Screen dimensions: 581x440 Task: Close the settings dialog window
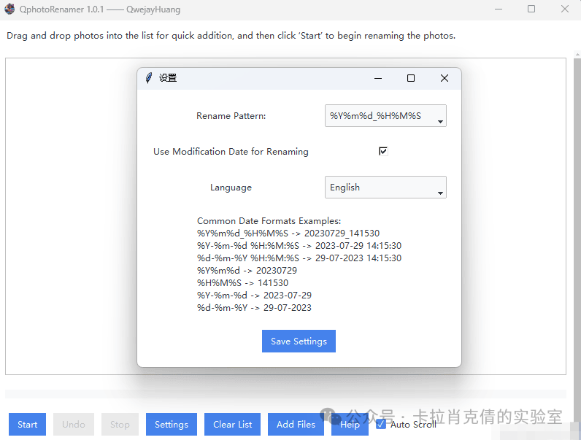444,78
